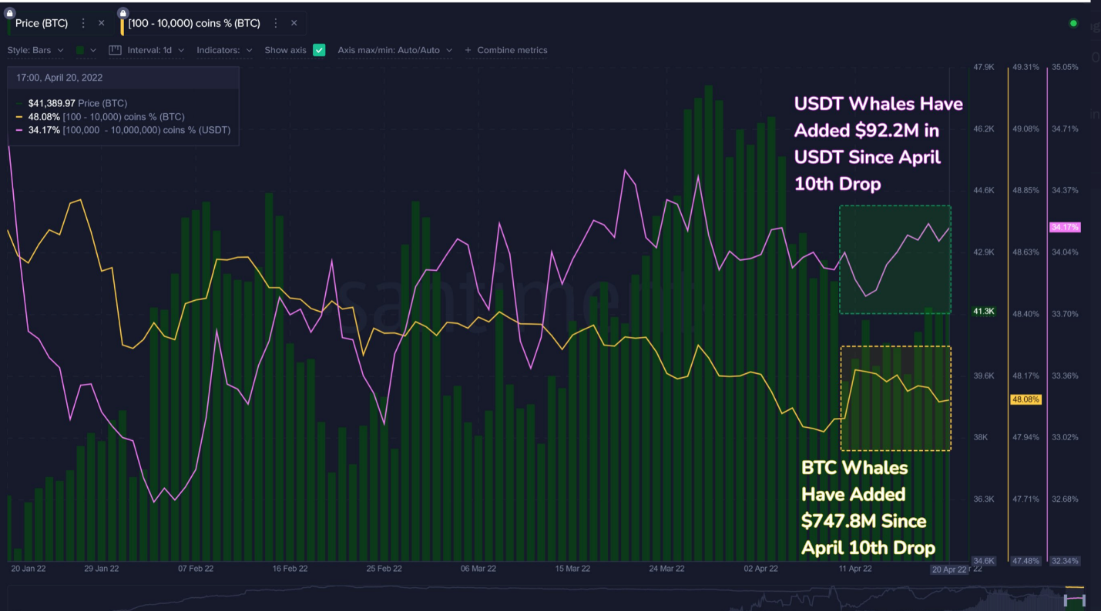Click the bottom navigator range handle
Image resolution: width=1101 pixels, height=611 pixels.
pos(1074,599)
